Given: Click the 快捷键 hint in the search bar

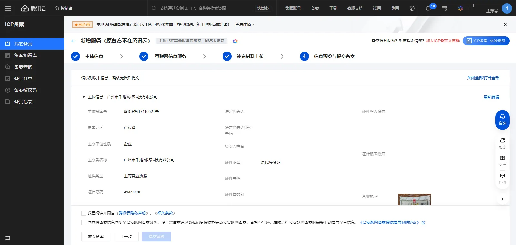Looking at the screenshot, I should point(263,8).
